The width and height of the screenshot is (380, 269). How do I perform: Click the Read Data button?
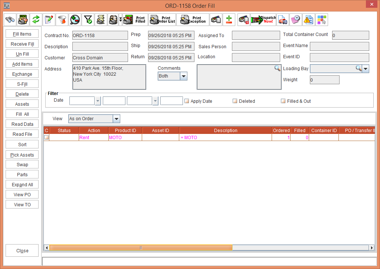pos(22,124)
